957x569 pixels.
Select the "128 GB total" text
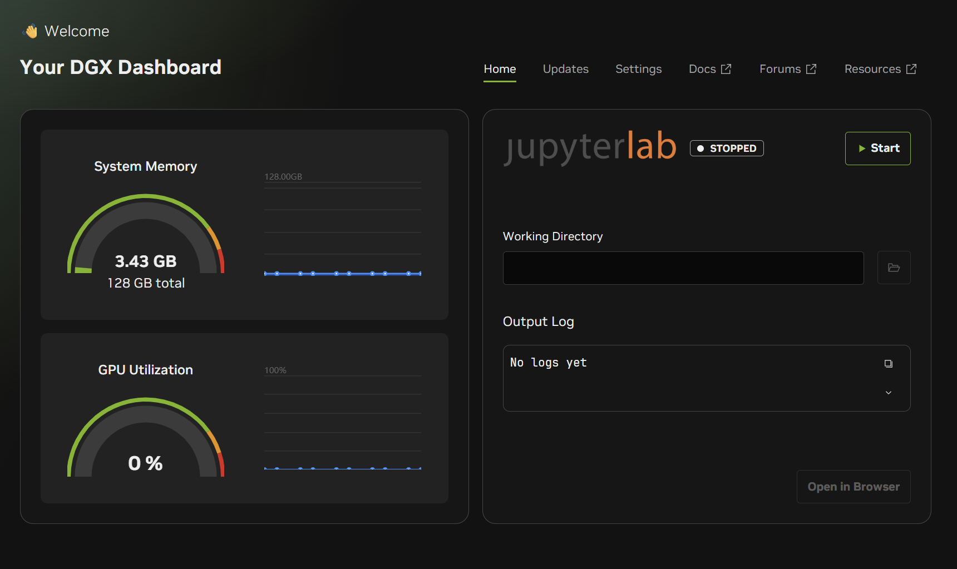click(x=146, y=283)
